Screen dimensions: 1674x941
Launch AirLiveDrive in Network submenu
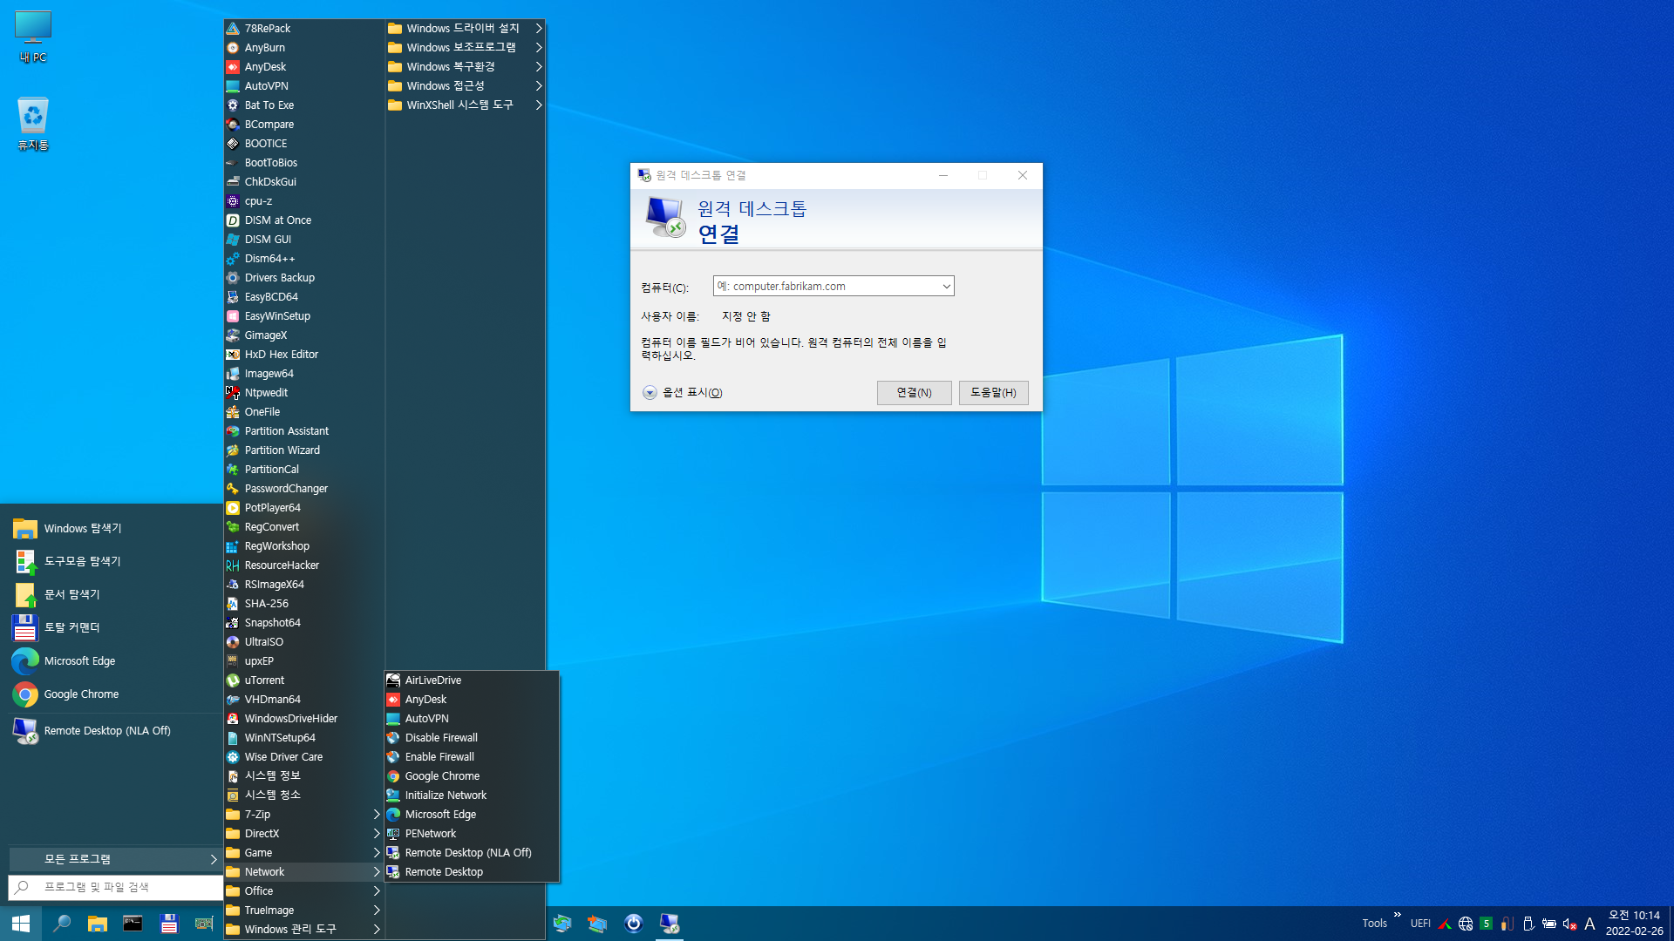tap(471, 680)
